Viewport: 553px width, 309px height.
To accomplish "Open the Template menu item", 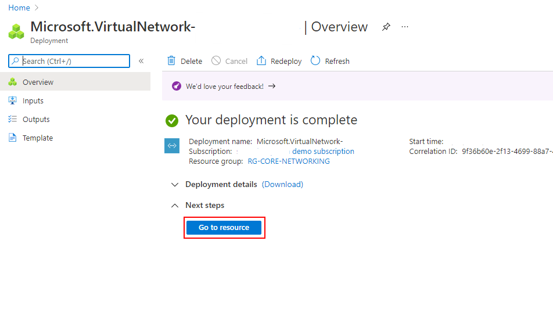I will pos(38,138).
